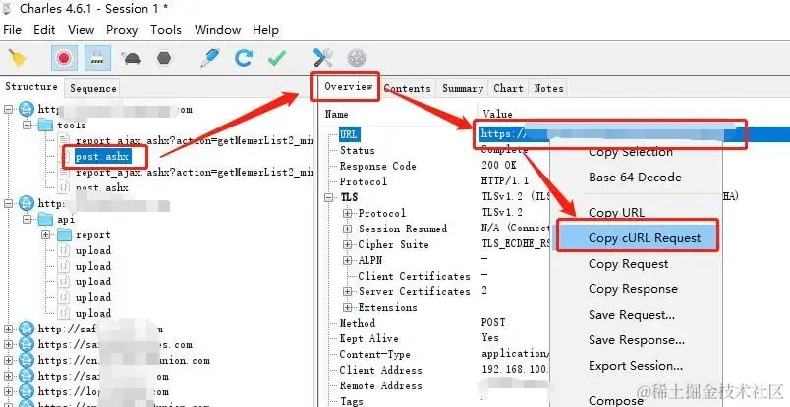Collapse the api folder node
The image size is (790, 407).
pyautogui.click(x=28, y=220)
